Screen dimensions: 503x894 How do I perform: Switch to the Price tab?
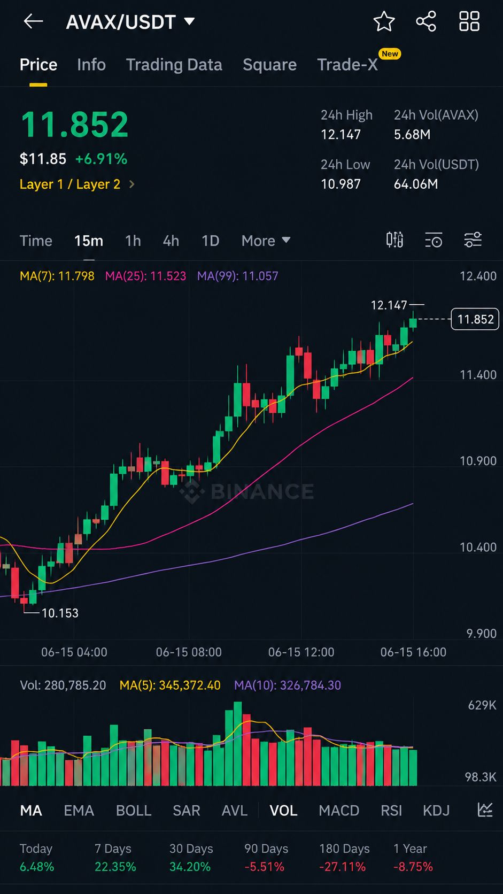pos(38,65)
